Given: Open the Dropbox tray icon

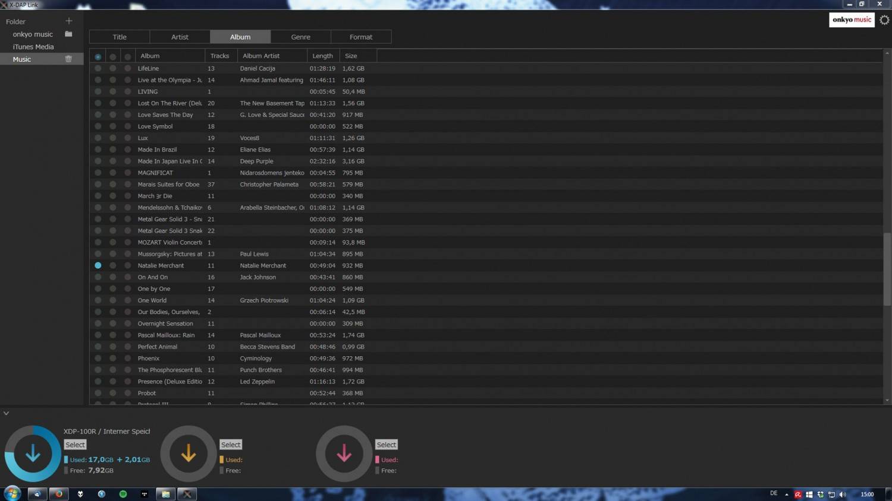Looking at the screenshot, I should (820, 494).
